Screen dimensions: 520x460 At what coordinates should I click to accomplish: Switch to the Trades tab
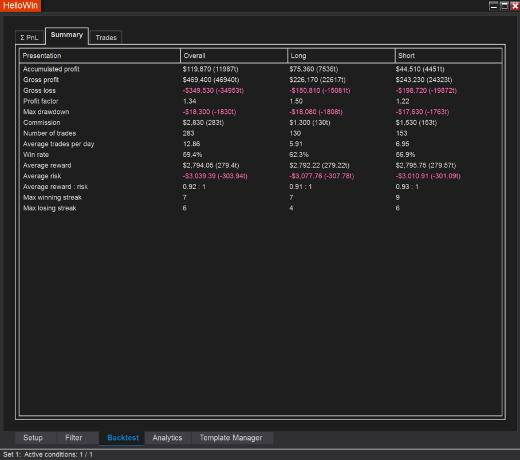click(106, 37)
